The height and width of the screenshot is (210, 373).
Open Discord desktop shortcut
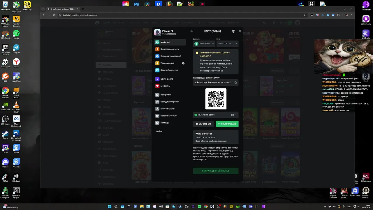(5, 163)
